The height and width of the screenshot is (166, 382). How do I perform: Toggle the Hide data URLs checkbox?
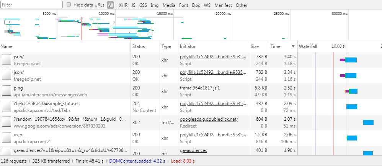point(69,5)
